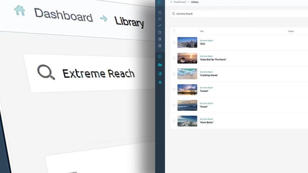
Task: Open Extreme Reach link above 'Crashing Waves'
Action: pos(206,72)
